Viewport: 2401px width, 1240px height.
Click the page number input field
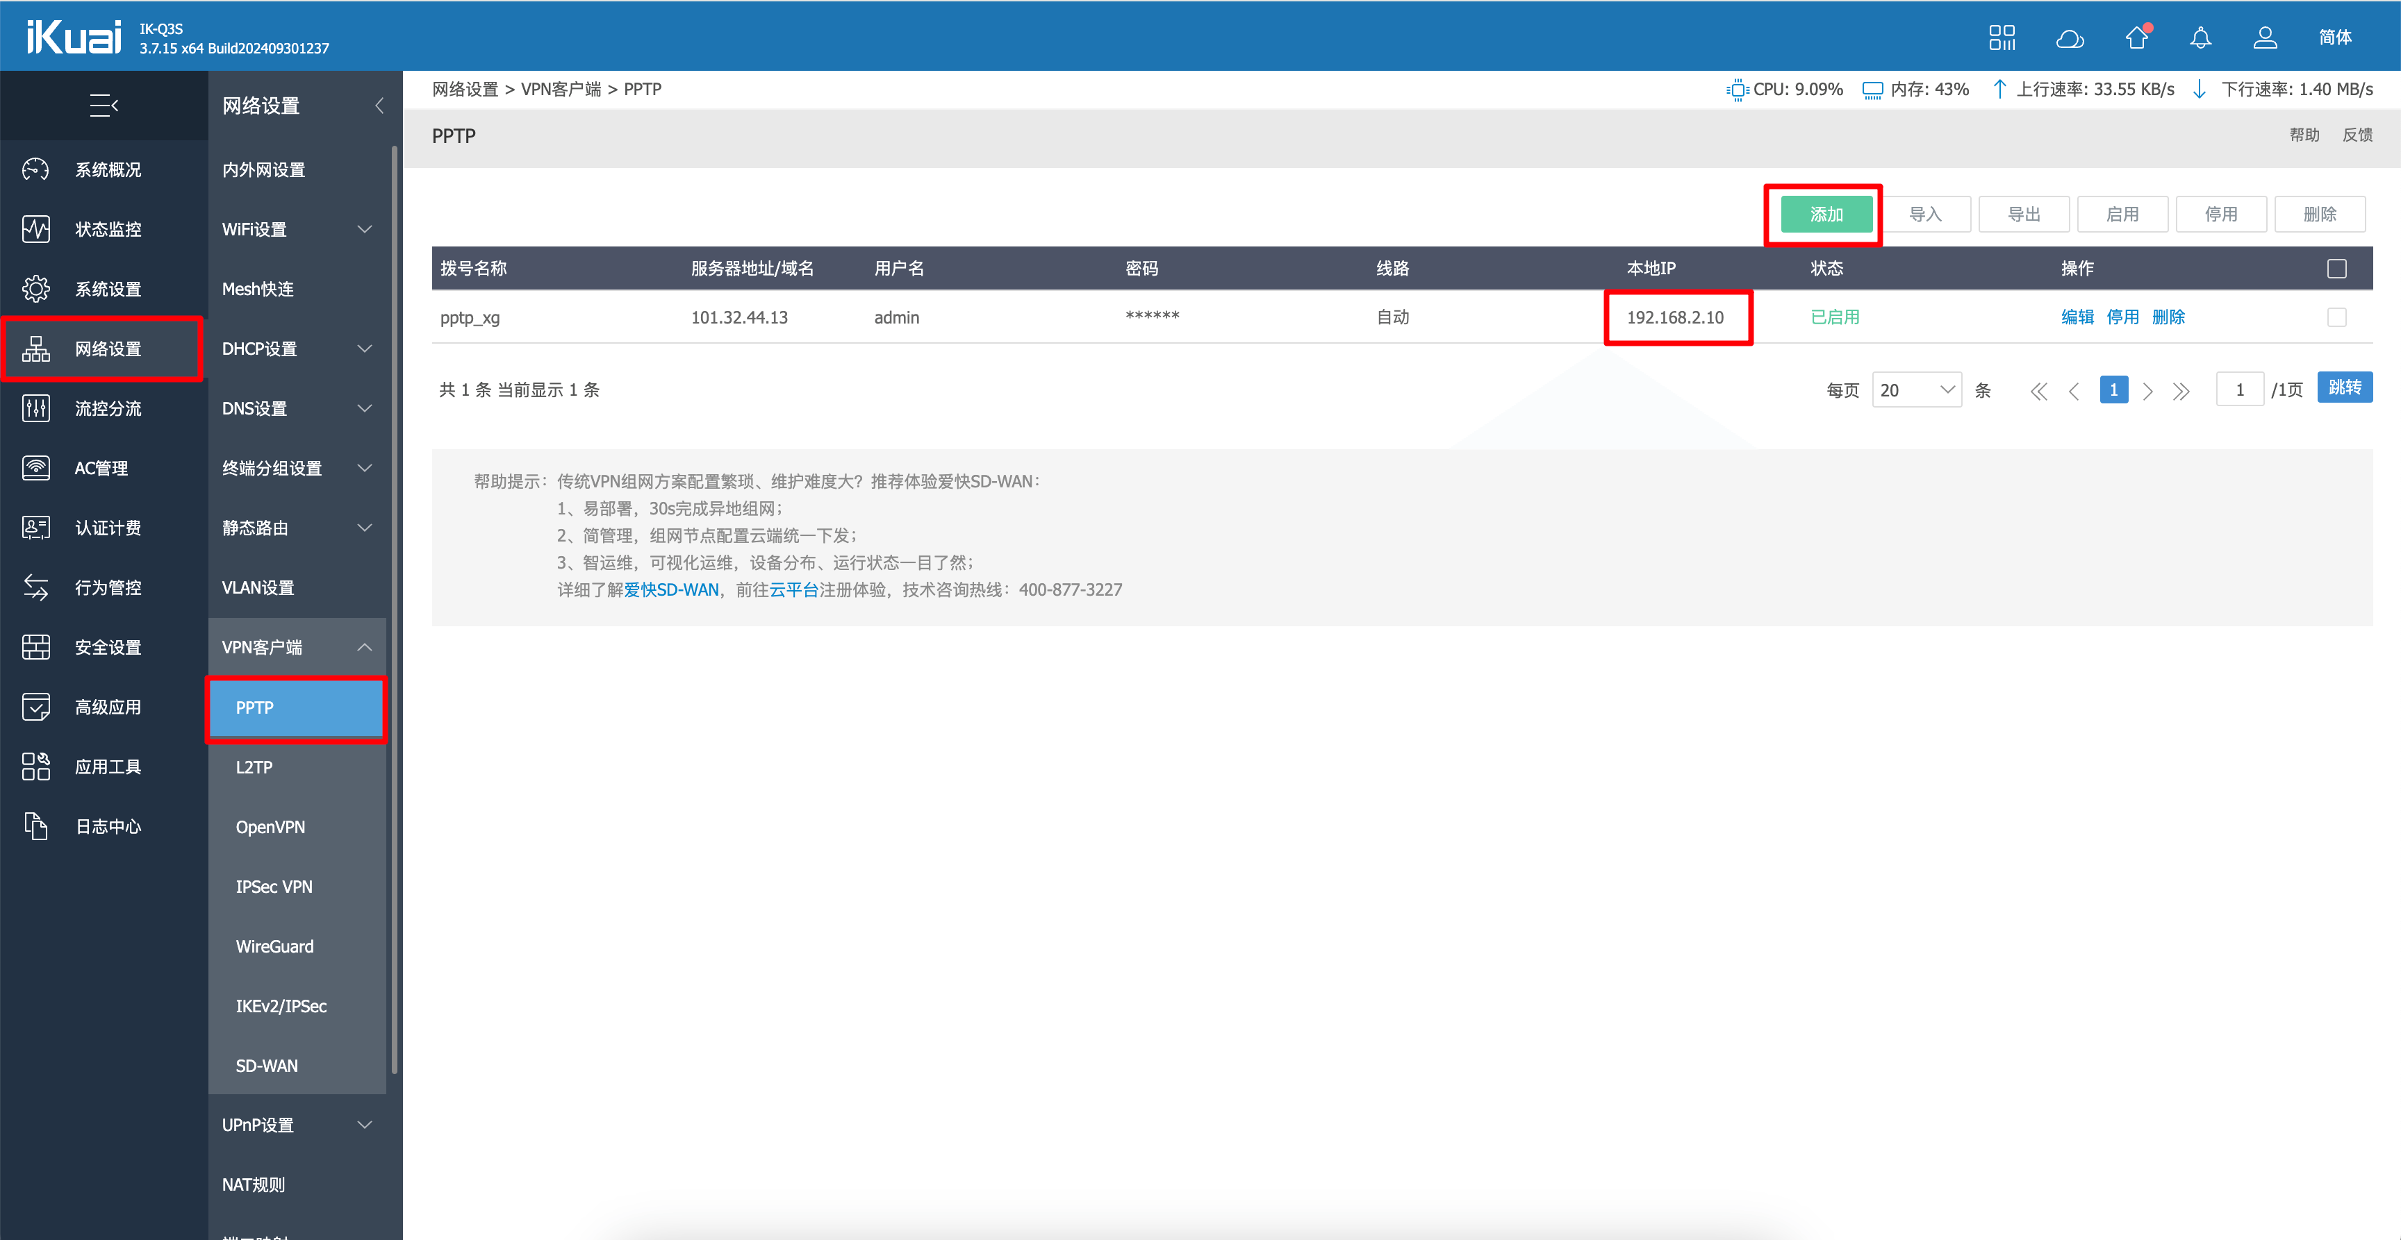pyautogui.click(x=2239, y=390)
